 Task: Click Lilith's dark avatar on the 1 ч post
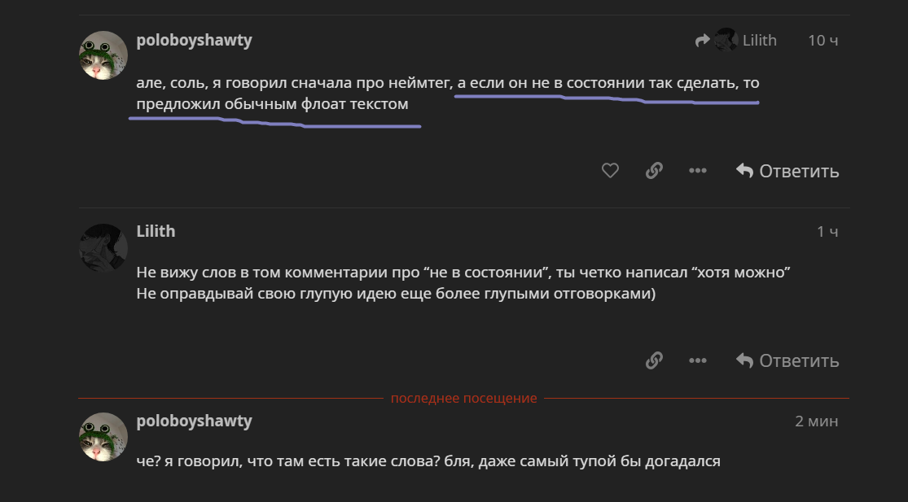pos(103,247)
